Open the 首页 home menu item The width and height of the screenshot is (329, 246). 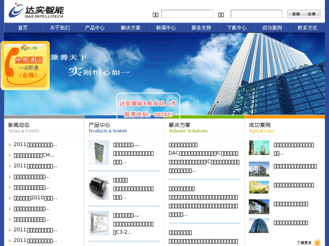(23, 28)
